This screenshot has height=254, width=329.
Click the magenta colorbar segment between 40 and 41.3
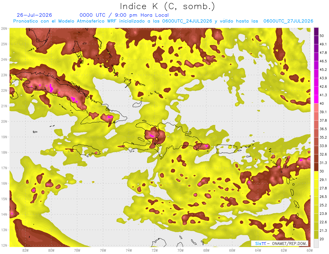click(316, 99)
